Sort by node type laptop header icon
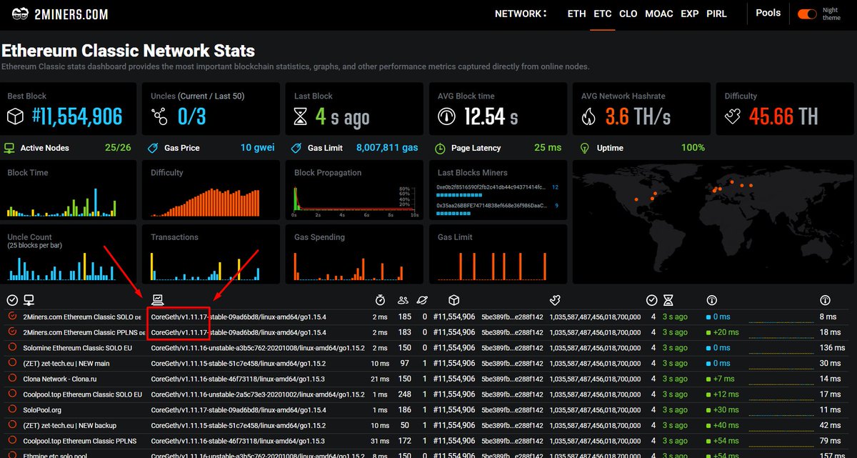857x458 pixels. (x=157, y=300)
